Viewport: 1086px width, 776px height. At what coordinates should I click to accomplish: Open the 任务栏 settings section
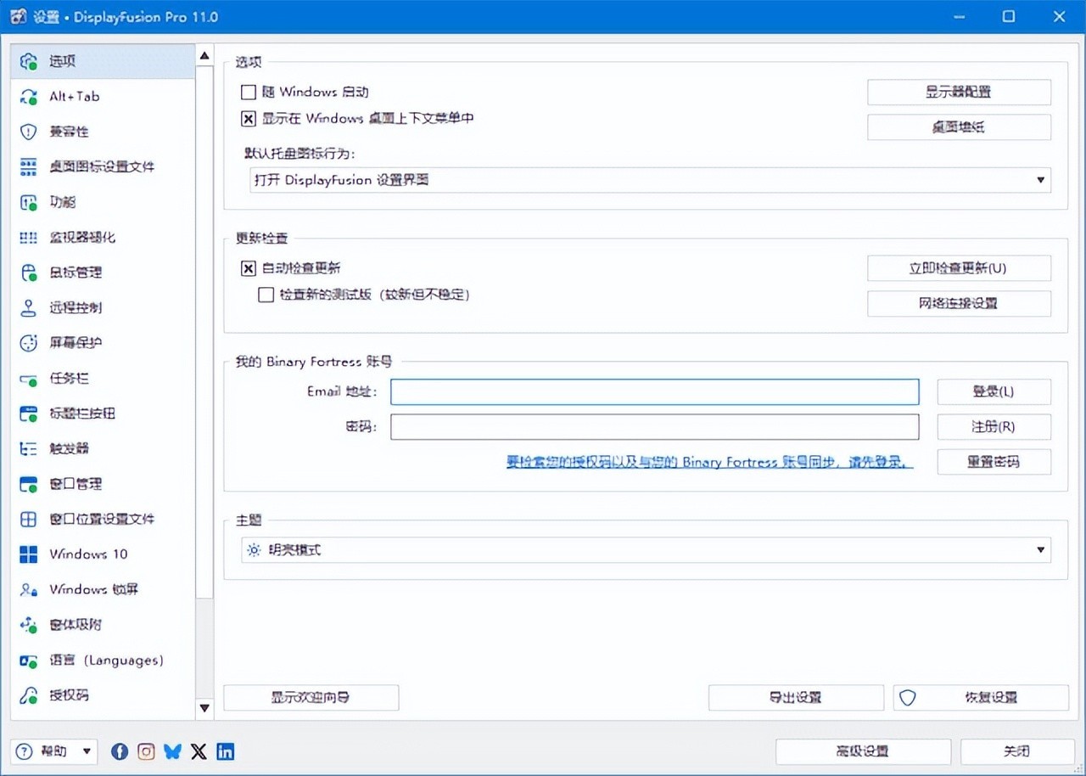pyautogui.click(x=103, y=379)
